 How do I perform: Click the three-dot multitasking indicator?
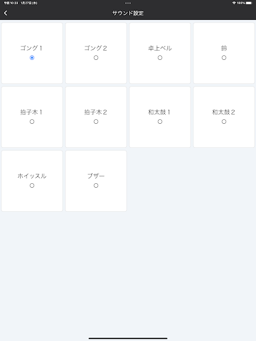pyautogui.click(x=128, y=3)
